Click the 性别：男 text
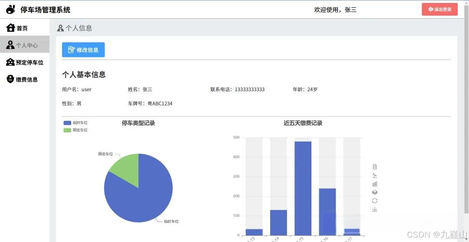Image resolution: width=469 pixels, height=242 pixels. (72, 104)
